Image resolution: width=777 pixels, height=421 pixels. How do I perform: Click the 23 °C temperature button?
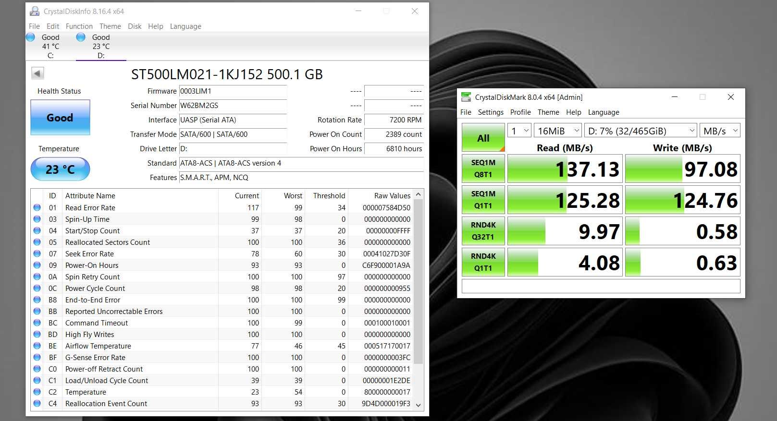(x=60, y=169)
